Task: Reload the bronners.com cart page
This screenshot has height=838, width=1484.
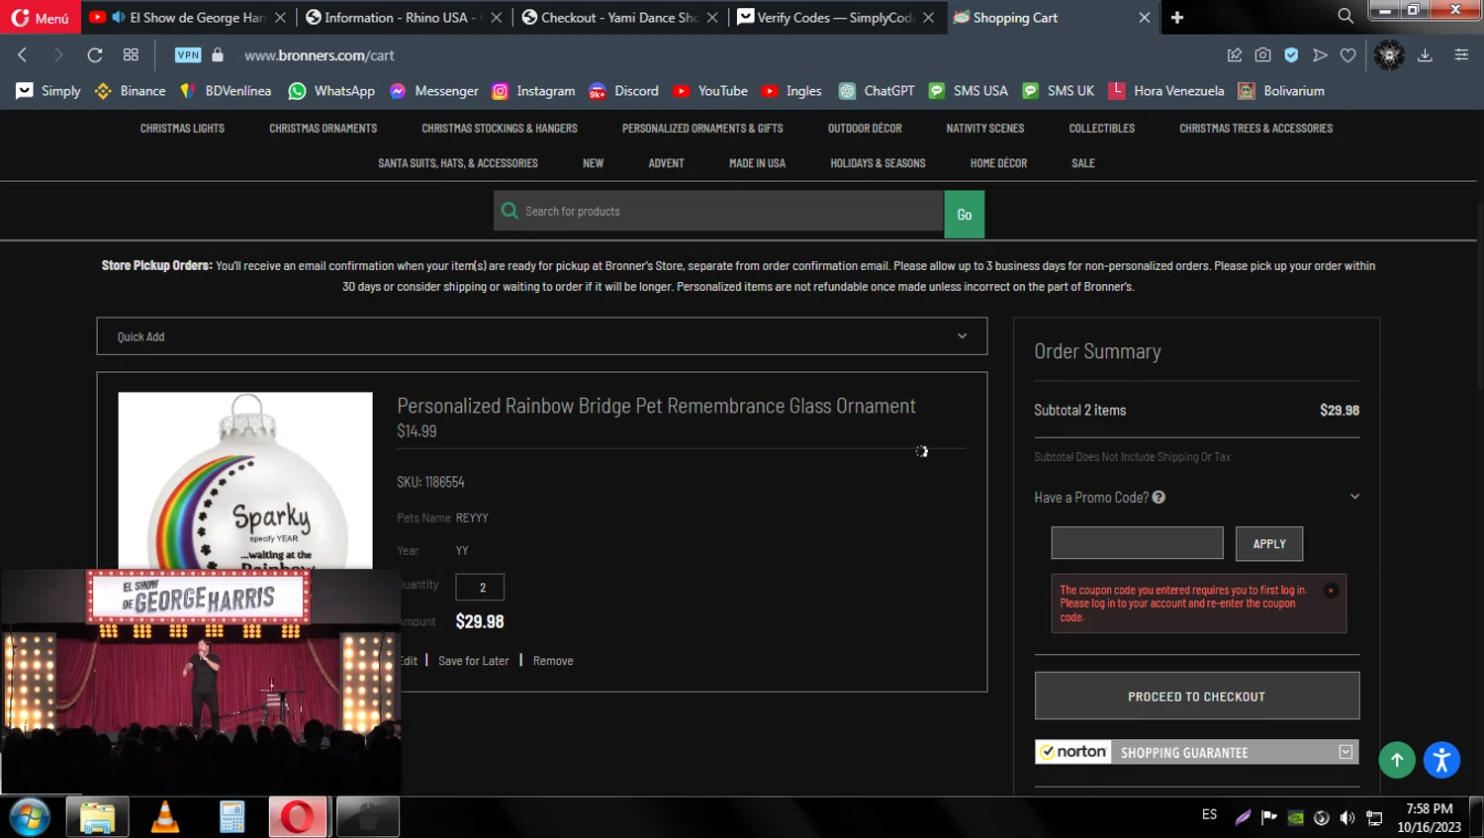Action: point(95,55)
